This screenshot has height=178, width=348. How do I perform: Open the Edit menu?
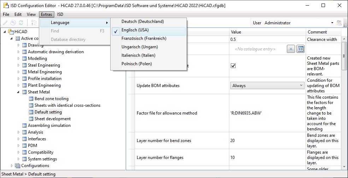[x=18, y=14]
